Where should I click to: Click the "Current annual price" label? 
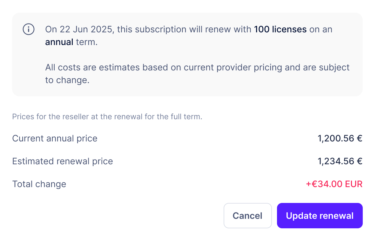(x=55, y=139)
